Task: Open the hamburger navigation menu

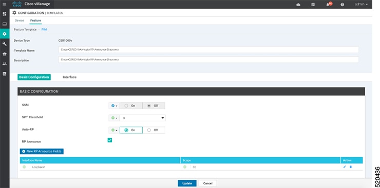Action: point(4,4)
